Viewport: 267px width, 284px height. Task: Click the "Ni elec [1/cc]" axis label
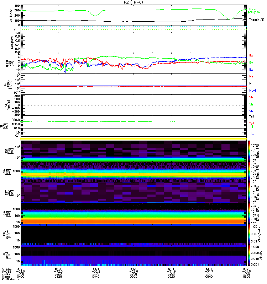pyautogui.click(x=8, y=84)
